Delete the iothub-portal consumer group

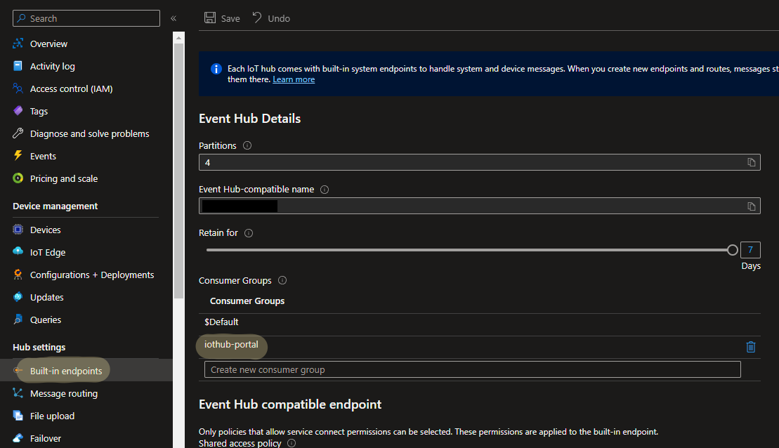click(750, 346)
